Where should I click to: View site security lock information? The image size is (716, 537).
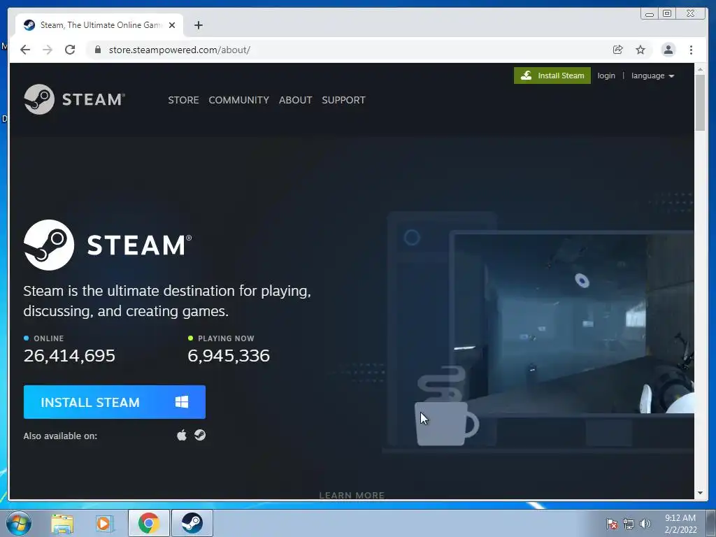point(97,50)
